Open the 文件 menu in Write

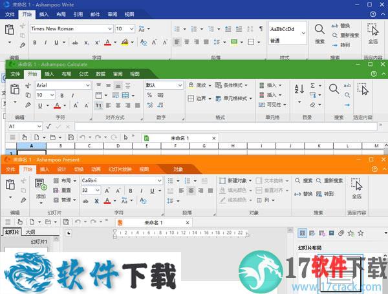click(x=10, y=14)
